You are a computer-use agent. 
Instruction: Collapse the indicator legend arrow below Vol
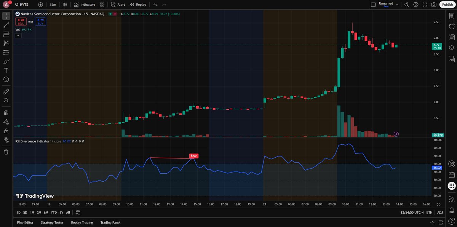click(x=18, y=35)
